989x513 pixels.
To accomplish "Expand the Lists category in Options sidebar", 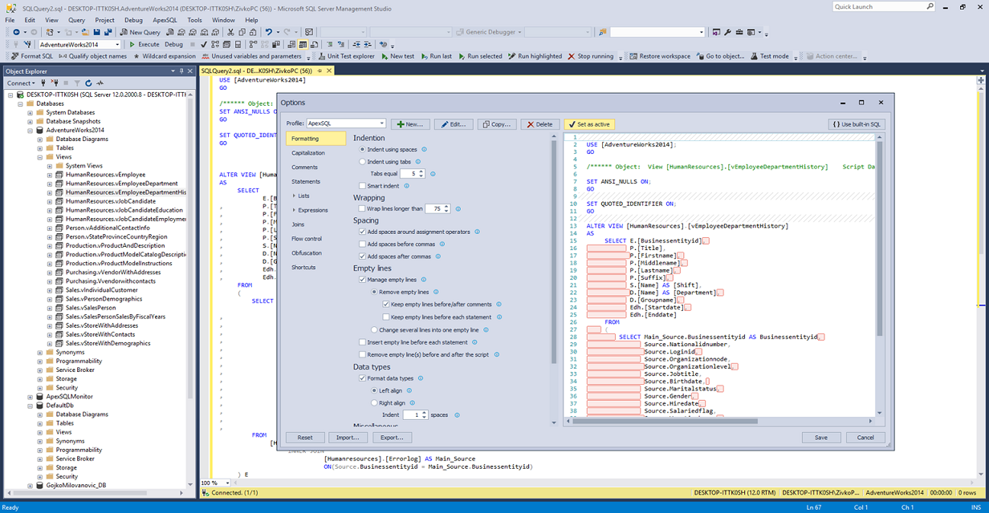I will click(x=295, y=196).
